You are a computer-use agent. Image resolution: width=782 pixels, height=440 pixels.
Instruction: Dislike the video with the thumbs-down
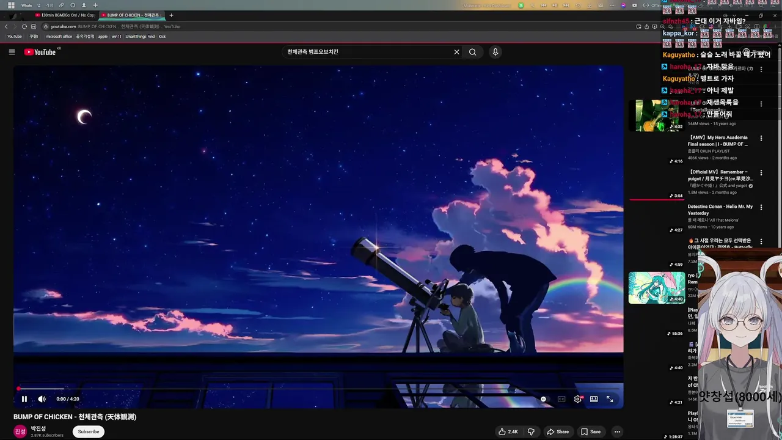point(531,431)
